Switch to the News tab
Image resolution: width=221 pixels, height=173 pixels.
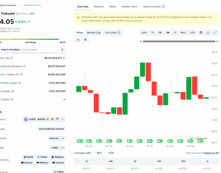[113, 6]
